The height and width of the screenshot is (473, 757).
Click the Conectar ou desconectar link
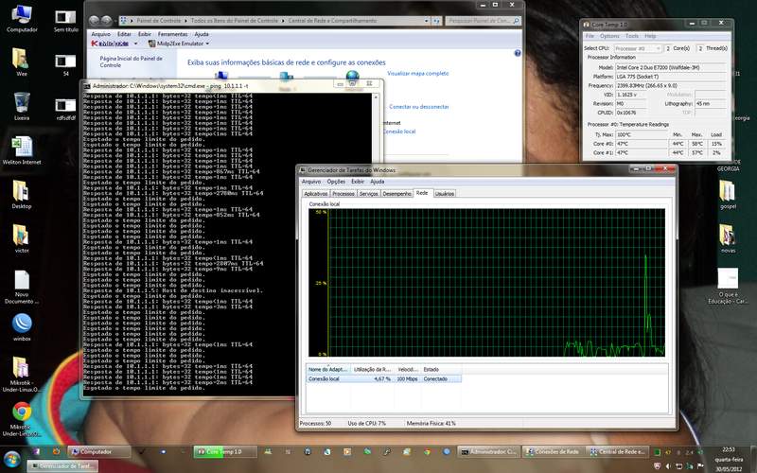coord(419,107)
